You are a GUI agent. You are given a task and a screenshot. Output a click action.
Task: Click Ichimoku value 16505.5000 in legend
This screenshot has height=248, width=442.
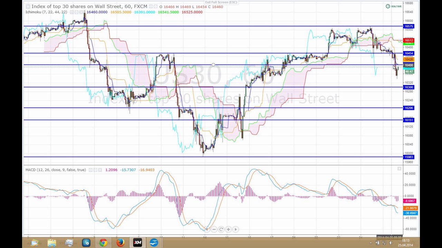pyautogui.click(x=121, y=12)
